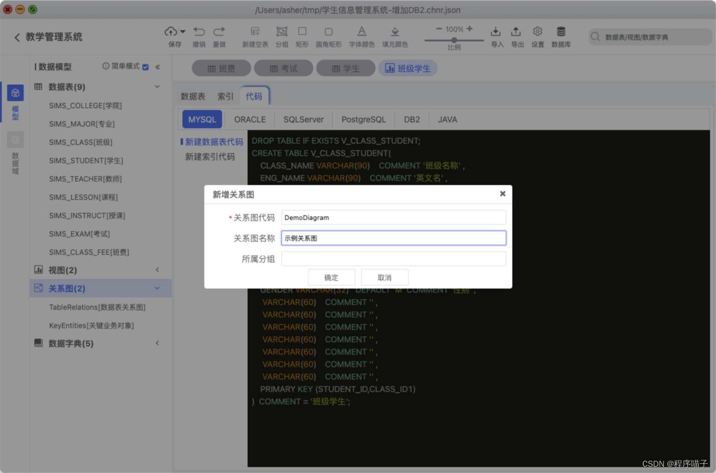Select the JAVA code tab
The image size is (716, 473).
coord(447,119)
